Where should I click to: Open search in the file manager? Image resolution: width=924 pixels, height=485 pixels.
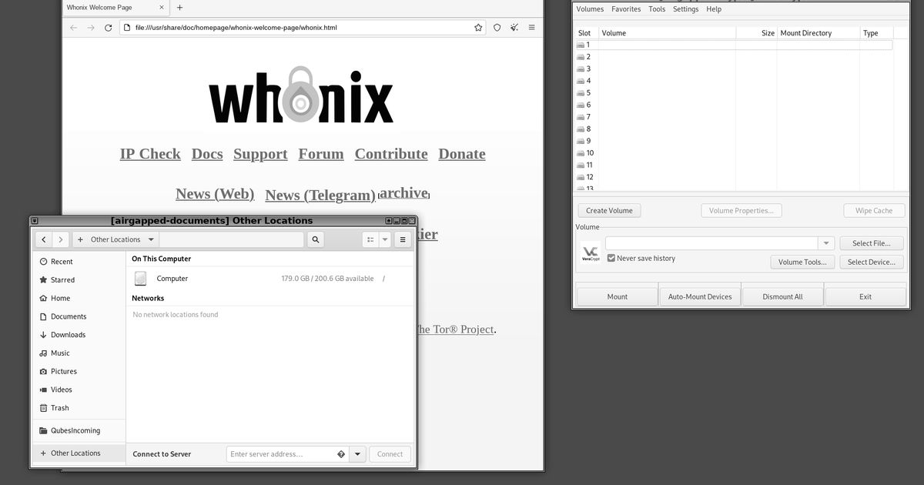pyautogui.click(x=315, y=239)
